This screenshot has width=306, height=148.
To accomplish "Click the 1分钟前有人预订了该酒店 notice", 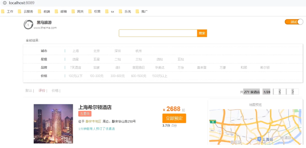I will [96, 129].
